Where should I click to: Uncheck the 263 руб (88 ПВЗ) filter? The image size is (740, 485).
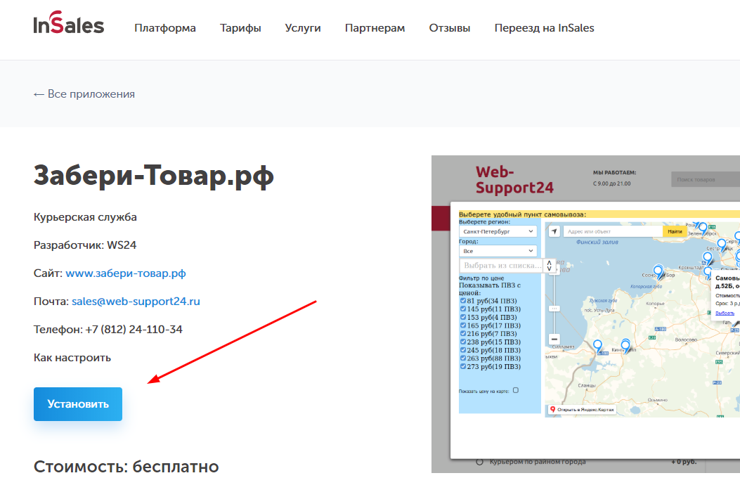tap(463, 358)
